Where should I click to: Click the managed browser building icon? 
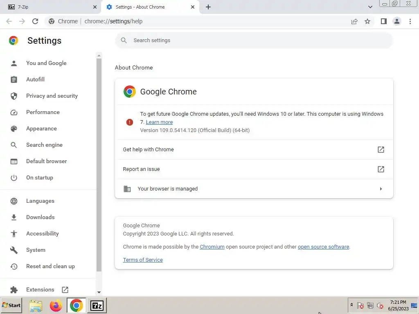point(127,189)
